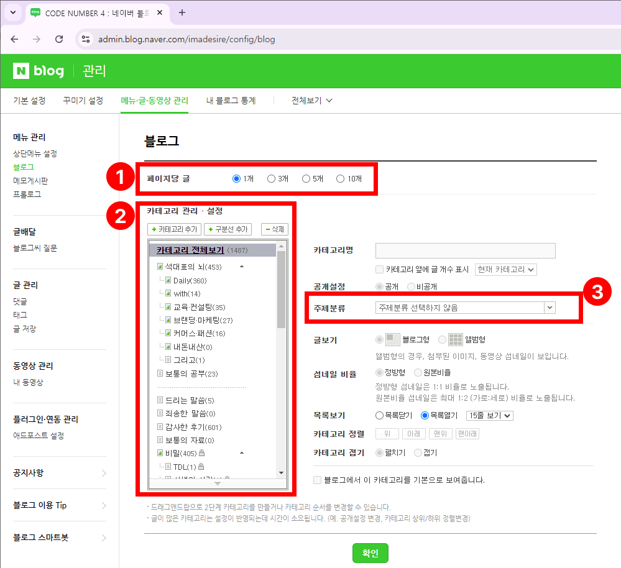The width and height of the screenshot is (621, 568).
Task: Click the album-type (앨범형) grid icon
Action: [456, 339]
